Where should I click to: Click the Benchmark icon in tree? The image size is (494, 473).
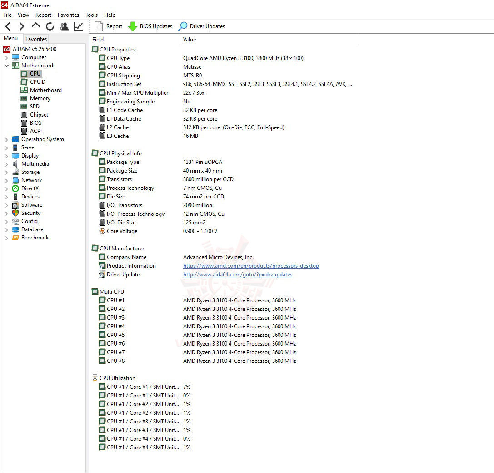15,238
